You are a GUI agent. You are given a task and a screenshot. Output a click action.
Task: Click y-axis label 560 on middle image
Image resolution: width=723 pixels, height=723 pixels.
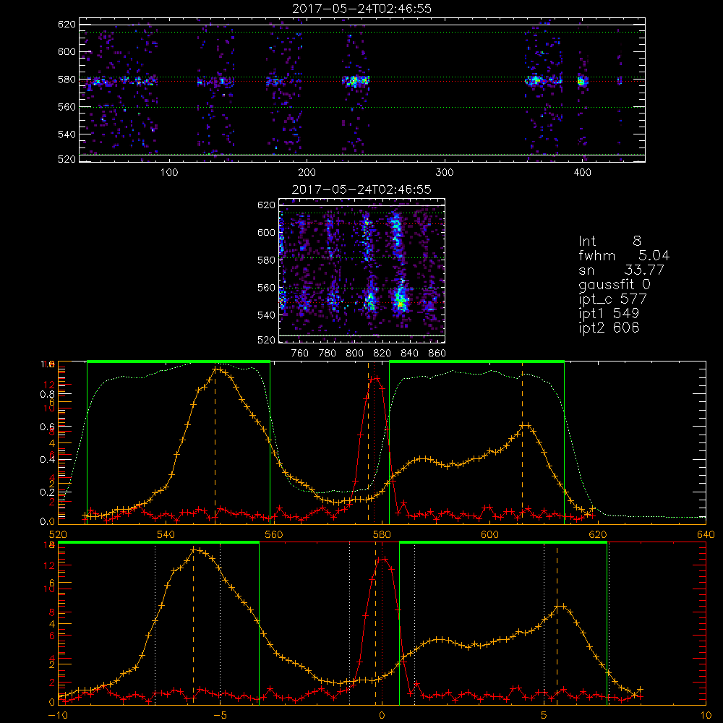pos(266,288)
